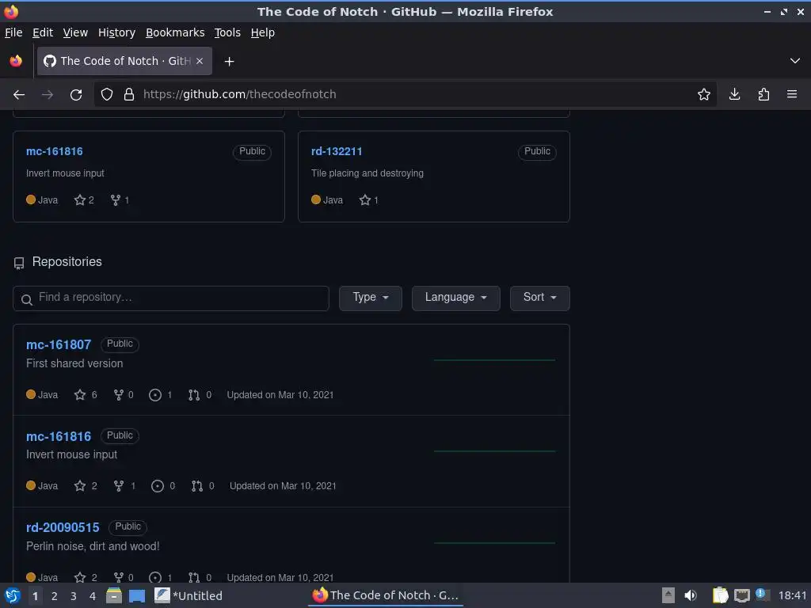Open forks of mc-161807 in repository list

(124, 395)
